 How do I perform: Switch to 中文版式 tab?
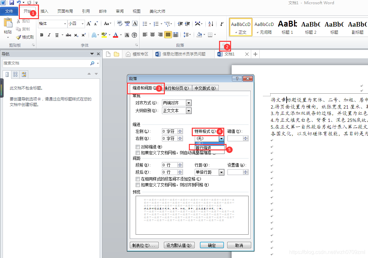click(205, 88)
